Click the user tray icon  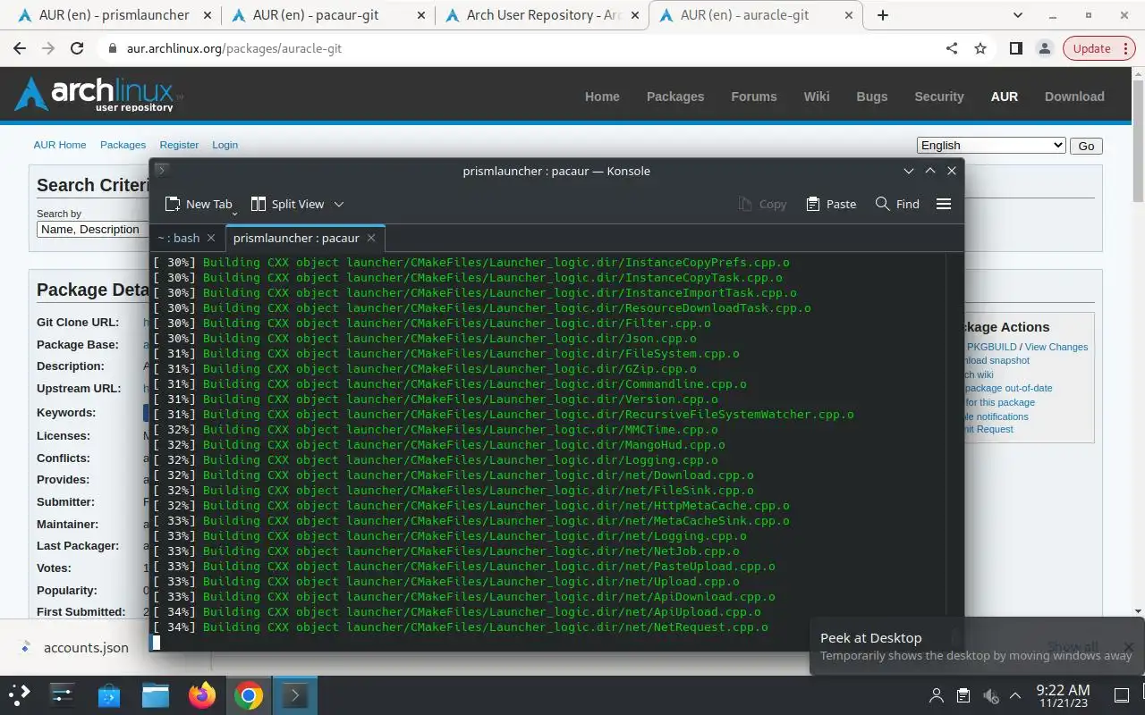[x=937, y=695]
